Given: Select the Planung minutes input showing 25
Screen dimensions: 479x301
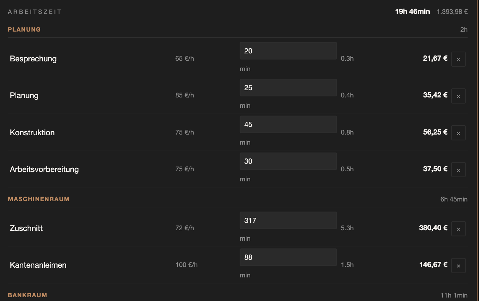Looking at the screenshot, I should point(288,88).
